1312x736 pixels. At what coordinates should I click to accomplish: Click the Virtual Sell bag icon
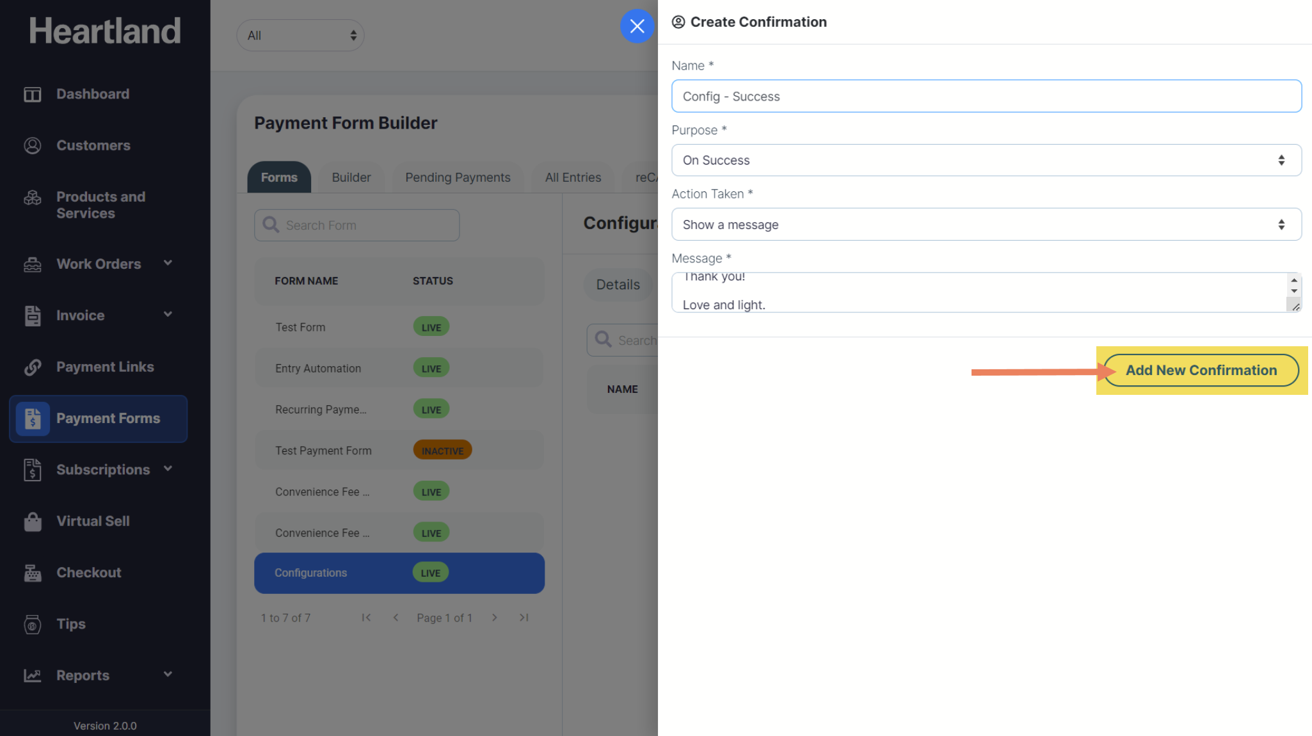pyautogui.click(x=32, y=522)
